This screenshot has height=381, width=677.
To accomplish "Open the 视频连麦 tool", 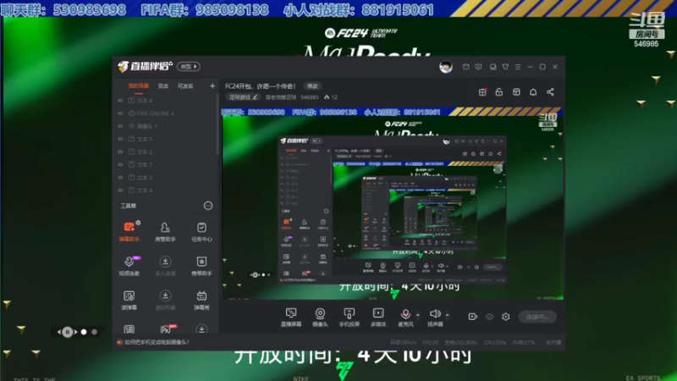I will tap(129, 265).
